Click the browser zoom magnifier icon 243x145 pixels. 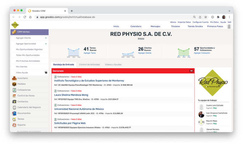(x=194, y=17)
